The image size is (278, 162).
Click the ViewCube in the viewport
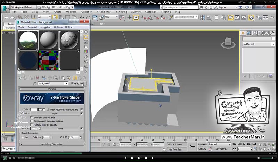point(228,43)
